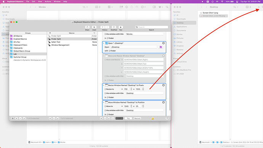263x148 pixels.
Task: Remove selected action with minus button
Action: click(x=105, y=119)
